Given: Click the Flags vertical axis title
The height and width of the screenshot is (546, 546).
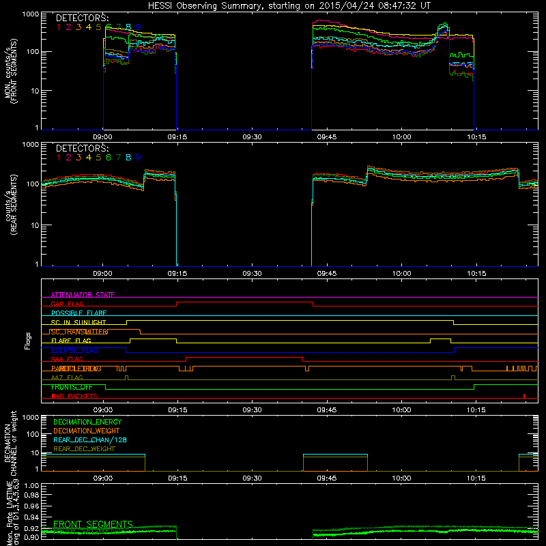Looking at the screenshot, I should point(28,341).
